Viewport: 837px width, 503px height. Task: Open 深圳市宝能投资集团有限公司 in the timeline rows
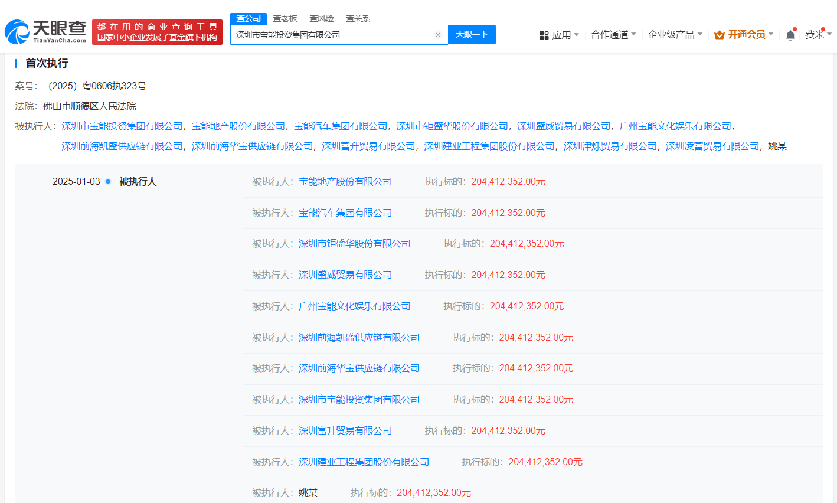(359, 399)
